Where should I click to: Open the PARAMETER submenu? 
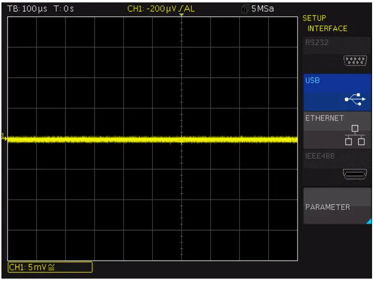337,206
